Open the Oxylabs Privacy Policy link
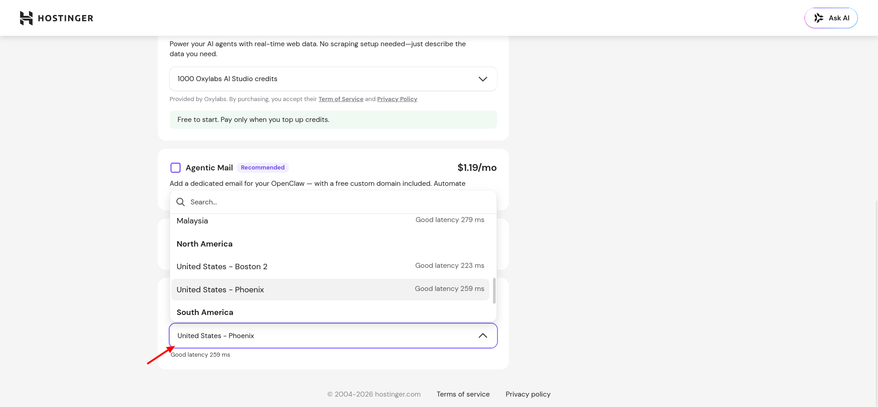Viewport: 878px width, 407px height. (397, 99)
